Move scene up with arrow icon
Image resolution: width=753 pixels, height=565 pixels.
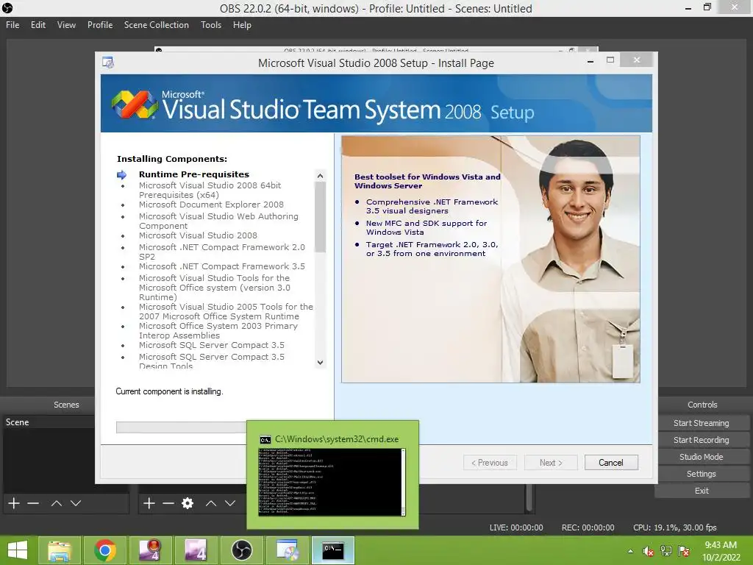click(56, 503)
